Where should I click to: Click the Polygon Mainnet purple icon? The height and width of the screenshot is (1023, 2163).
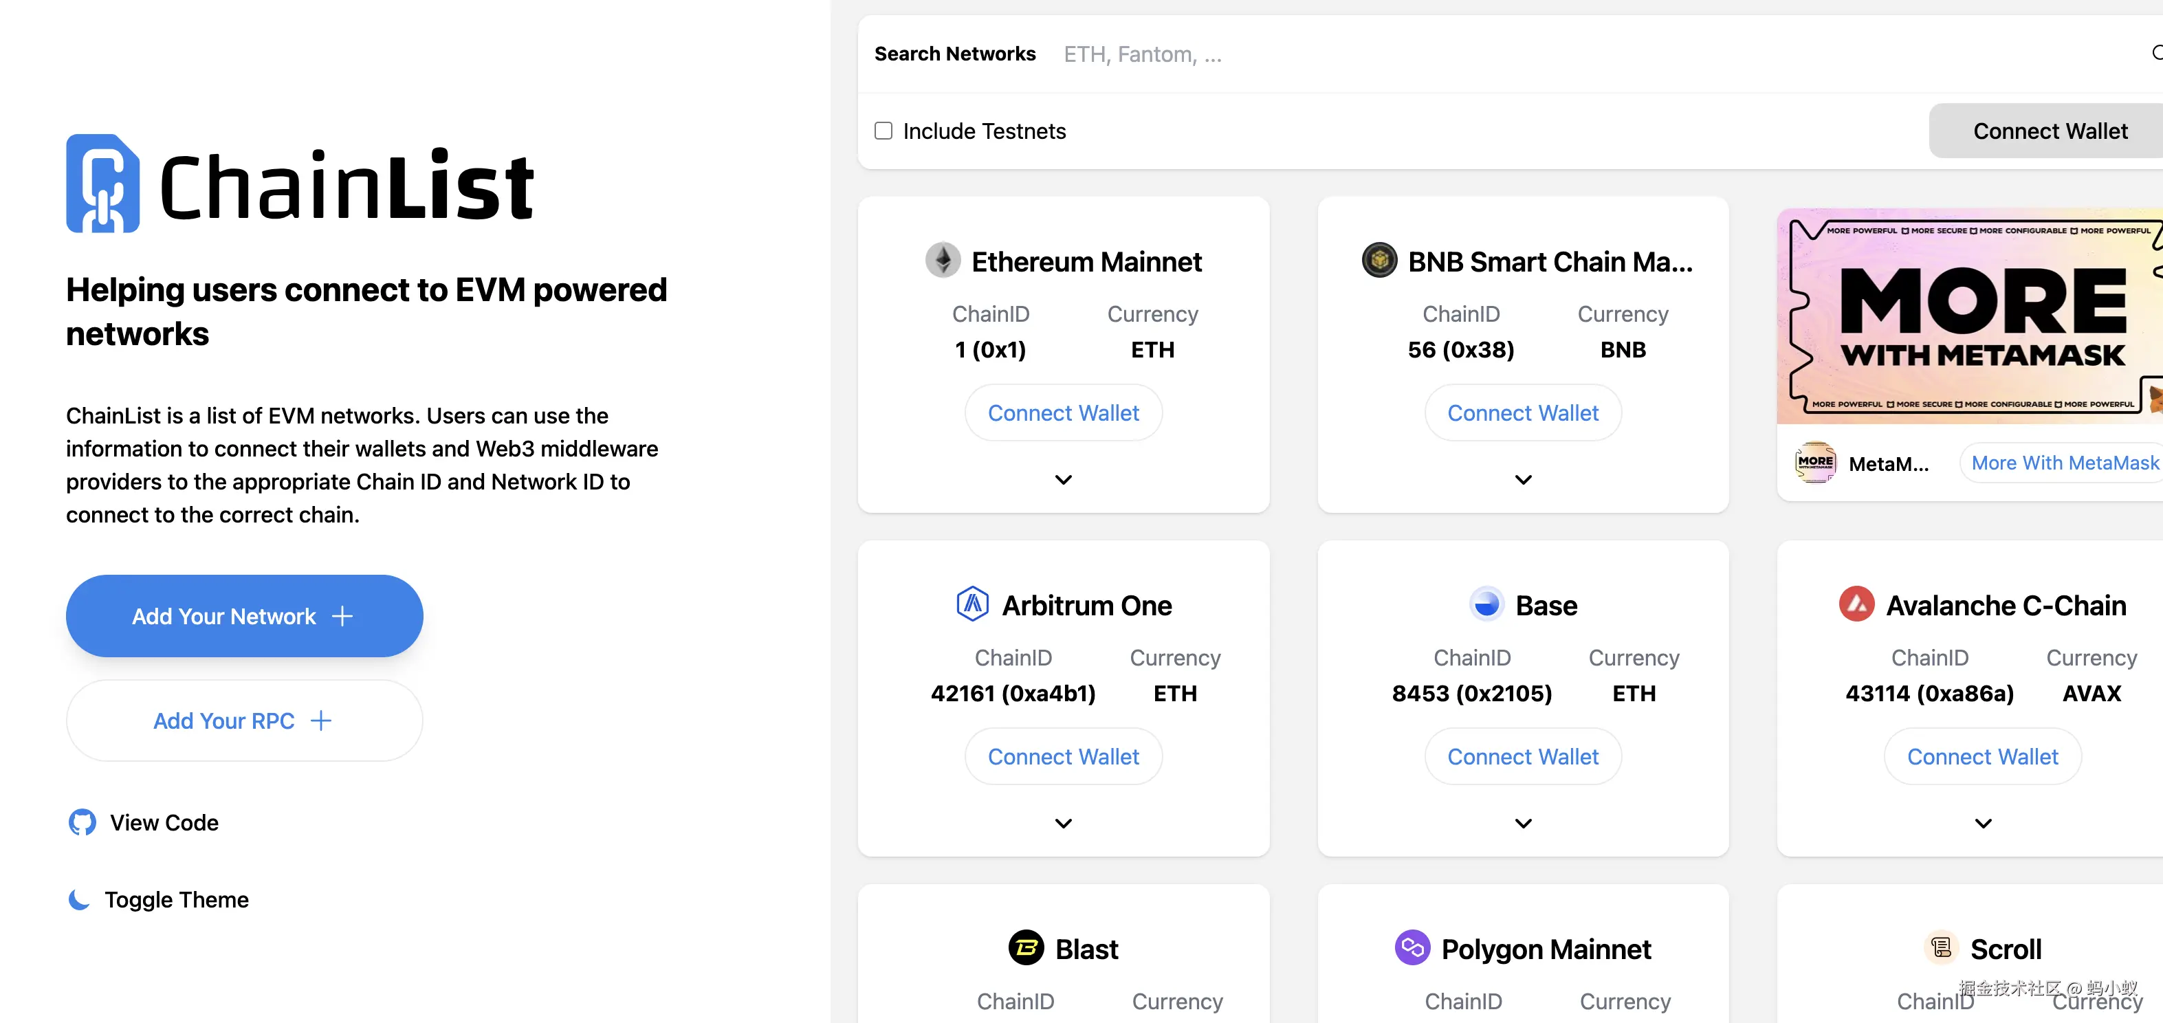click(1412, 947)
